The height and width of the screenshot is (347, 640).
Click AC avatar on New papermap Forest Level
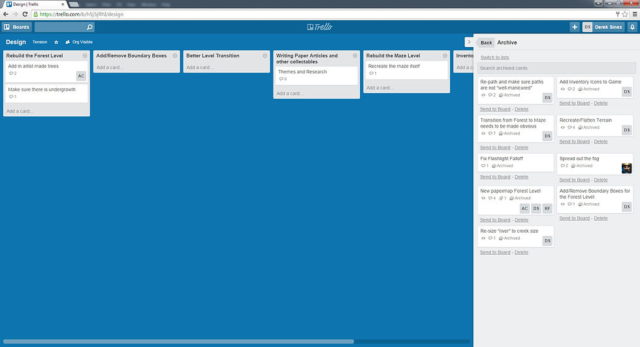point(524,208)
